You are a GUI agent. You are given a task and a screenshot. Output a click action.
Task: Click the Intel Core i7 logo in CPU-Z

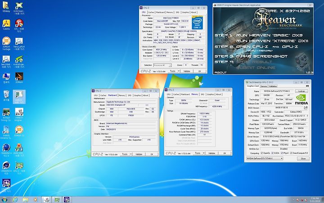[x=198, y=23]
